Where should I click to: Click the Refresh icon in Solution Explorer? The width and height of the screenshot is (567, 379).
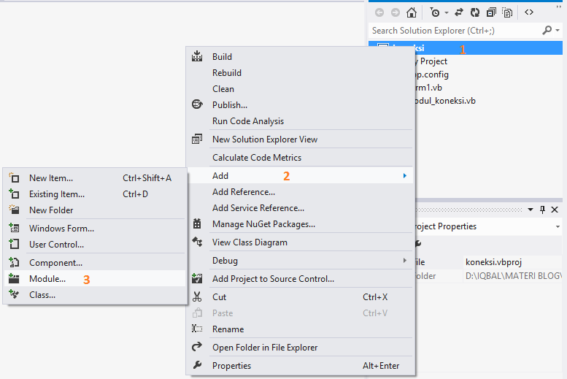[x=475, y=12]
